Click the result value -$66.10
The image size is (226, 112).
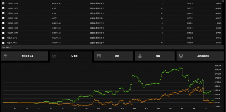[218, 18]
